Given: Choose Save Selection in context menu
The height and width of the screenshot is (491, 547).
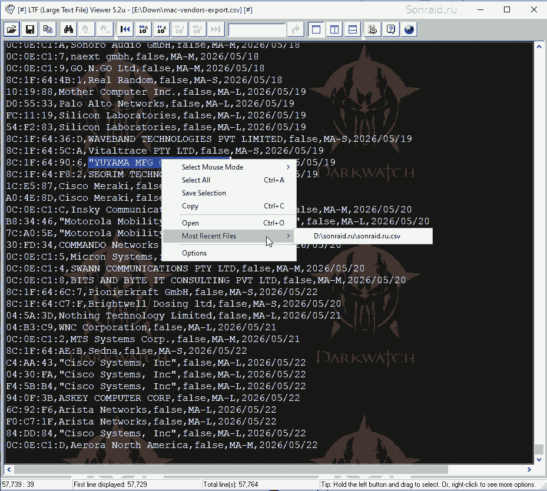Looking at the screenshot, I should click(x=229, y=193).
